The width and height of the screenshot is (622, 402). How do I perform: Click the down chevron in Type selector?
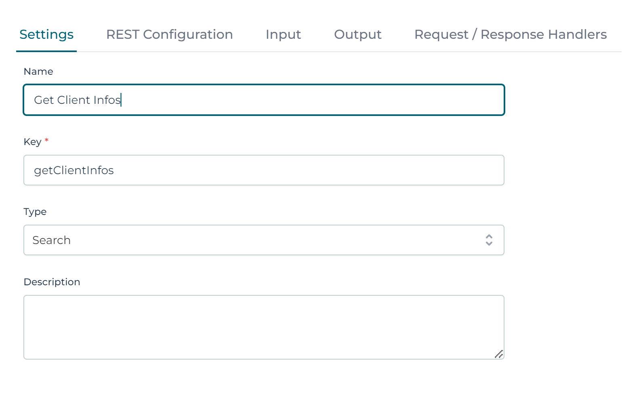click(x=489, y=244)
